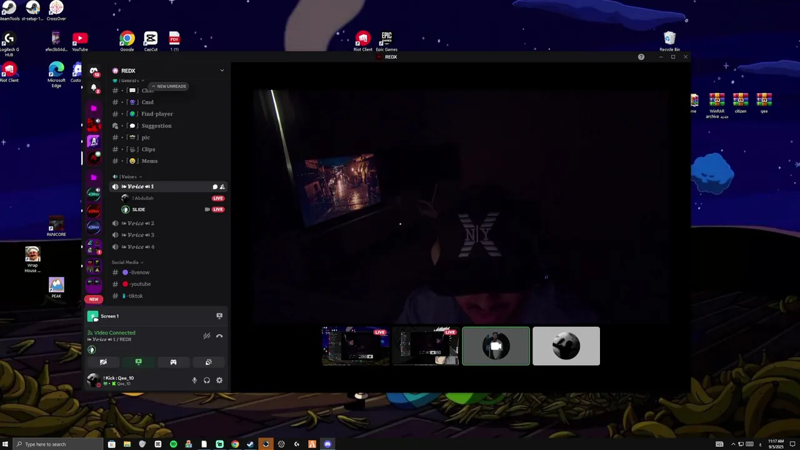The image size is (800, 450).
Task: Click LIVE badge next to SLIDE
Action: coord(218,209)
